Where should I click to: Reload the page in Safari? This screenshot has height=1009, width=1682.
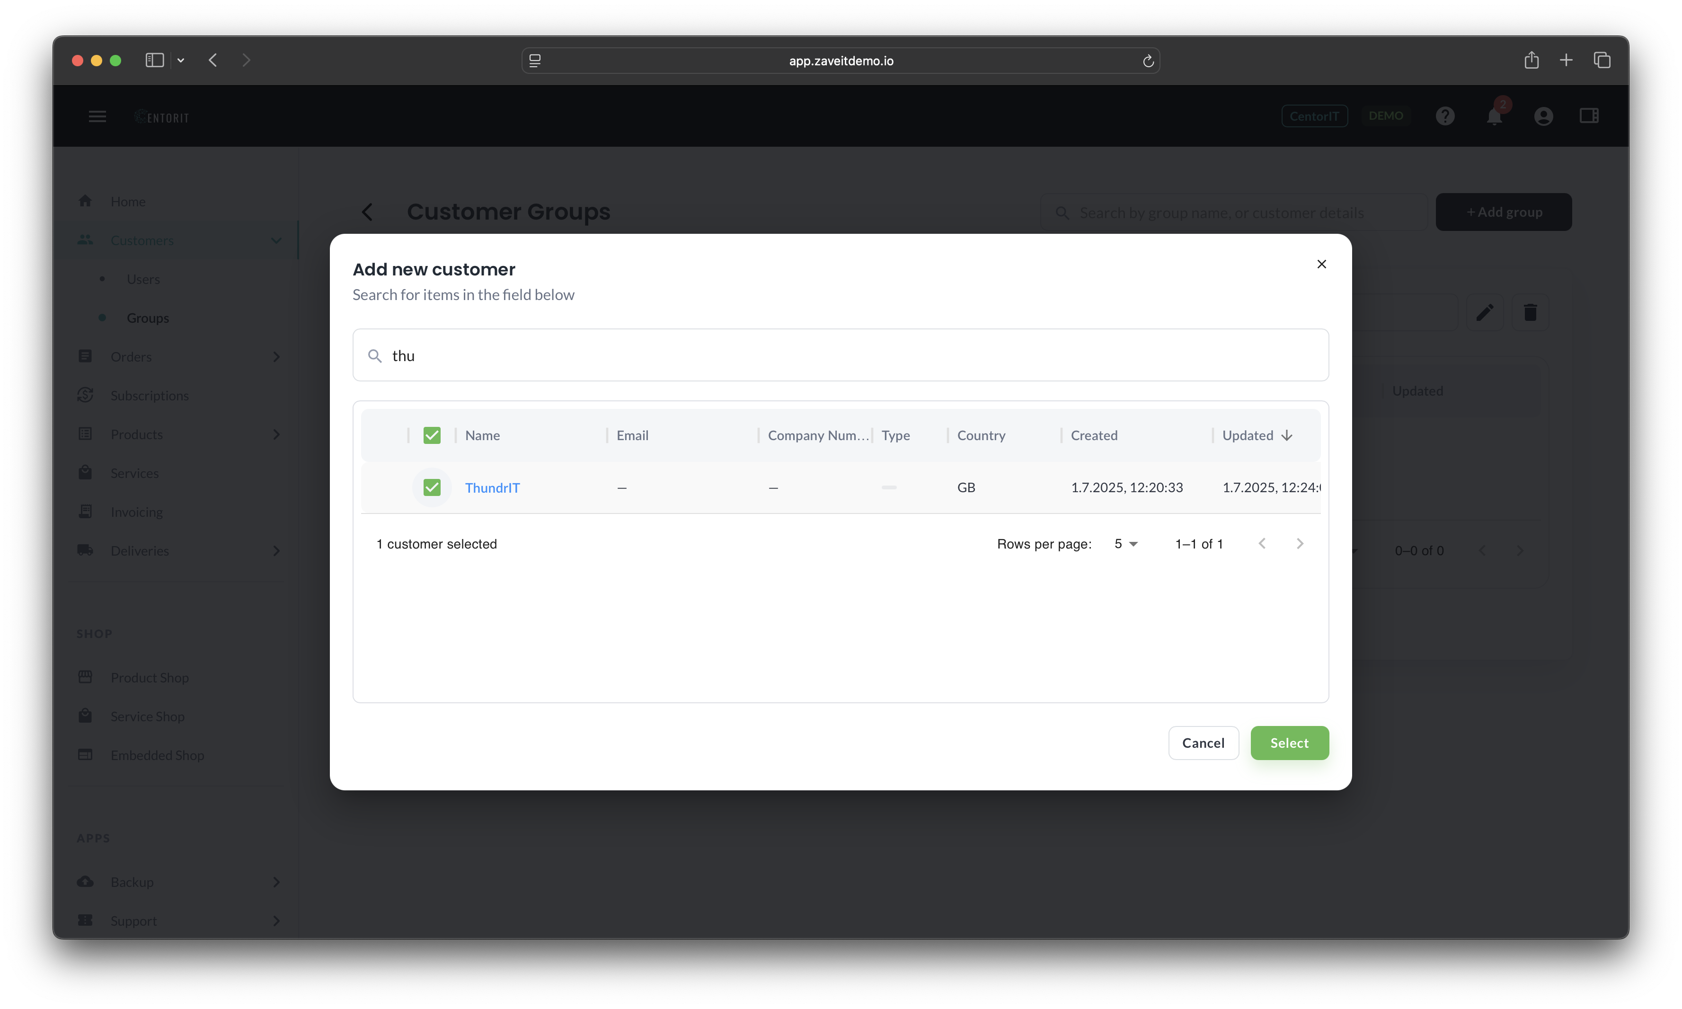(1148, 61)
